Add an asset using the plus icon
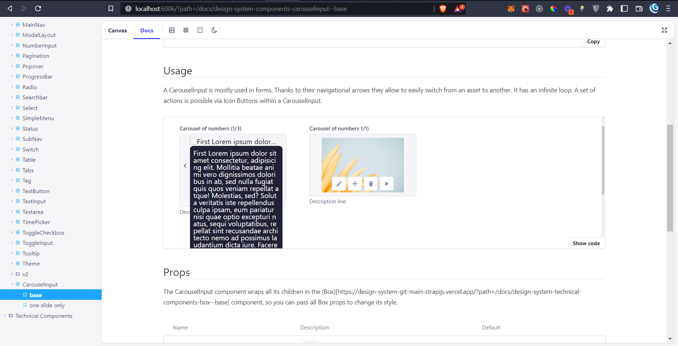 [355, 184]
